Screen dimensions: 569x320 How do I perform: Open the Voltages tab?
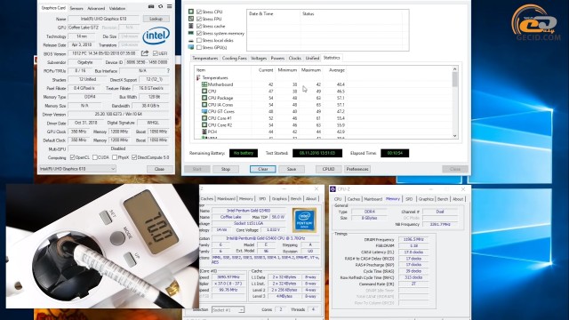tap(259, 58)
